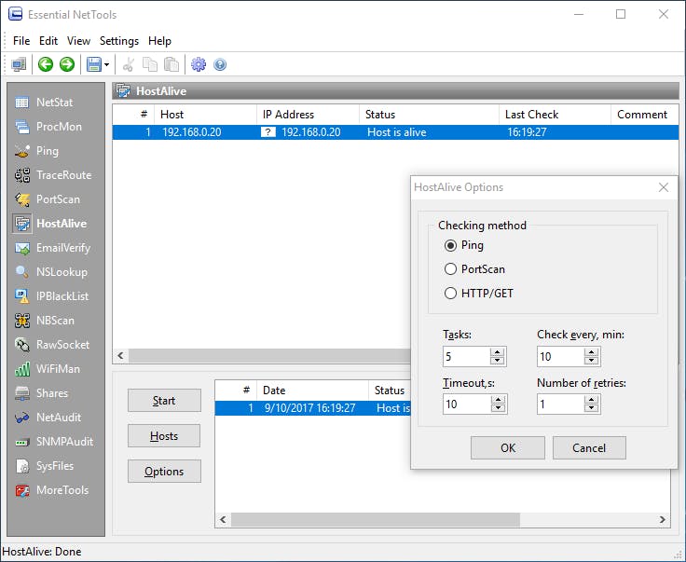Decrease Check every min value
686x562 pixels.
coord(592,361)
